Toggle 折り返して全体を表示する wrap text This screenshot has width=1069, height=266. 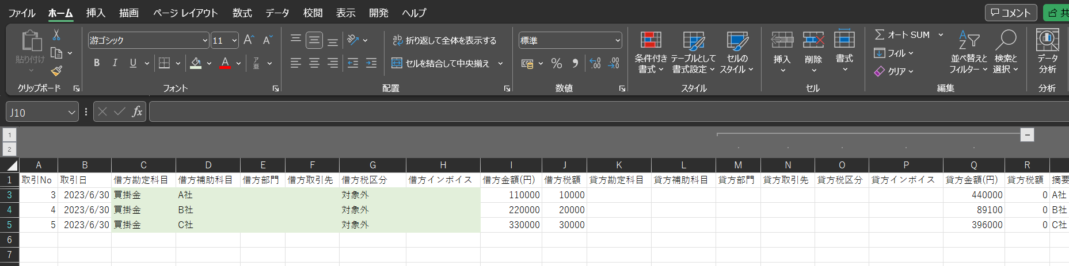pos(444,40)
